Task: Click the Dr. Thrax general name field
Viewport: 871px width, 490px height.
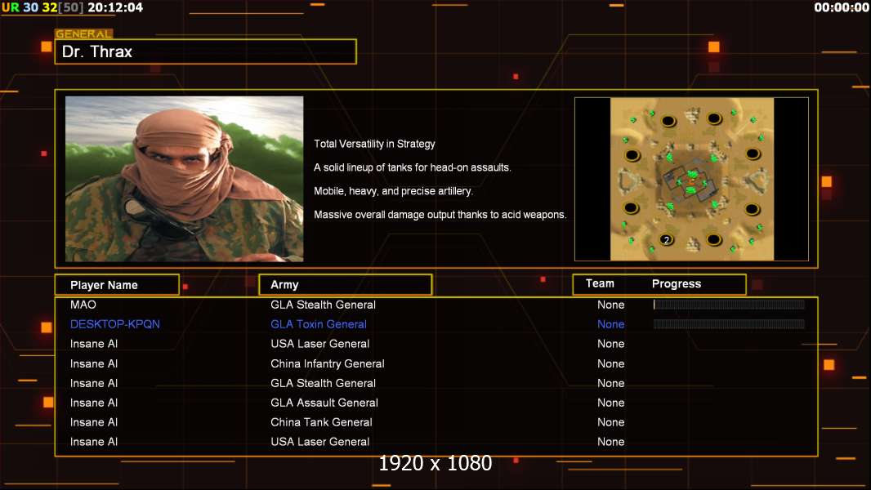Action: (x=206, y=51)
